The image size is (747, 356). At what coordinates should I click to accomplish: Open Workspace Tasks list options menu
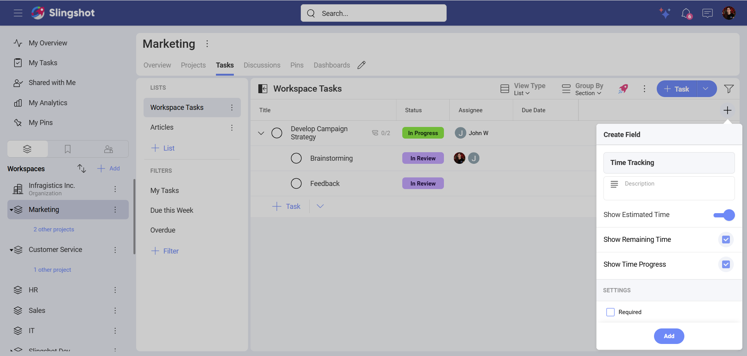[232, 108]
